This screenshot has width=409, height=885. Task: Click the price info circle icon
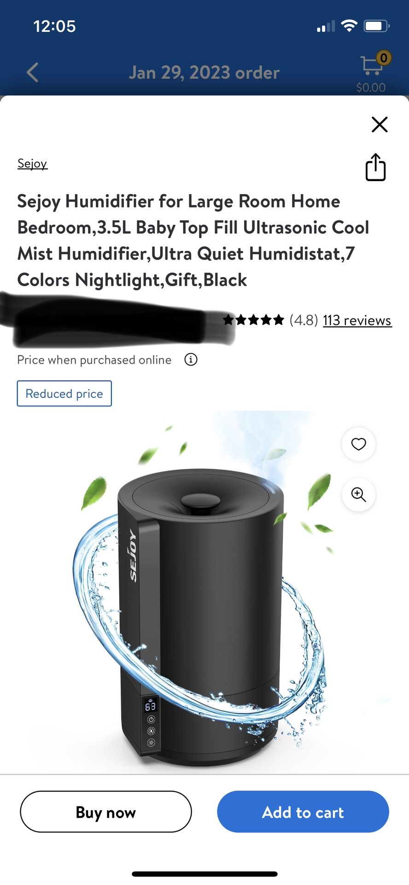191,360
